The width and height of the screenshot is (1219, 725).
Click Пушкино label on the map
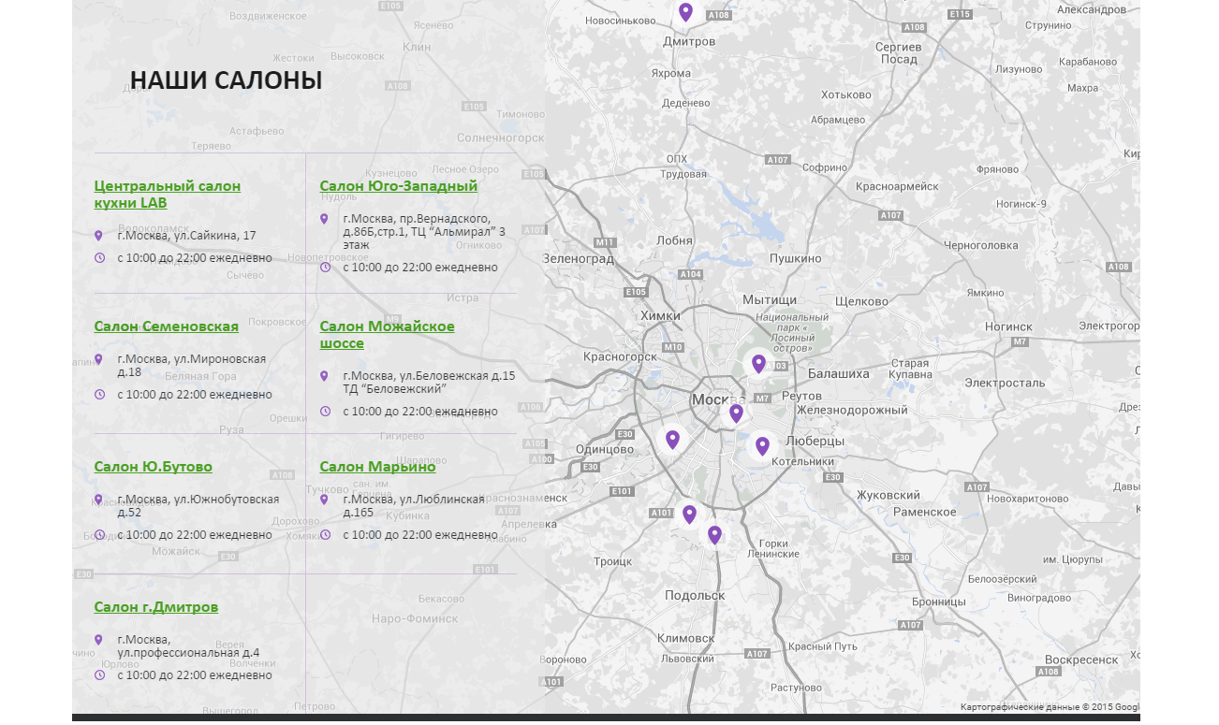[x=795, y=258]
